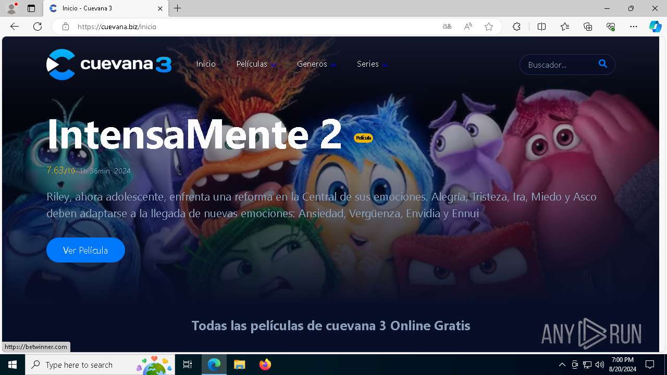
Task: Click the taskbar search box
Action: (x=100, y=365)
